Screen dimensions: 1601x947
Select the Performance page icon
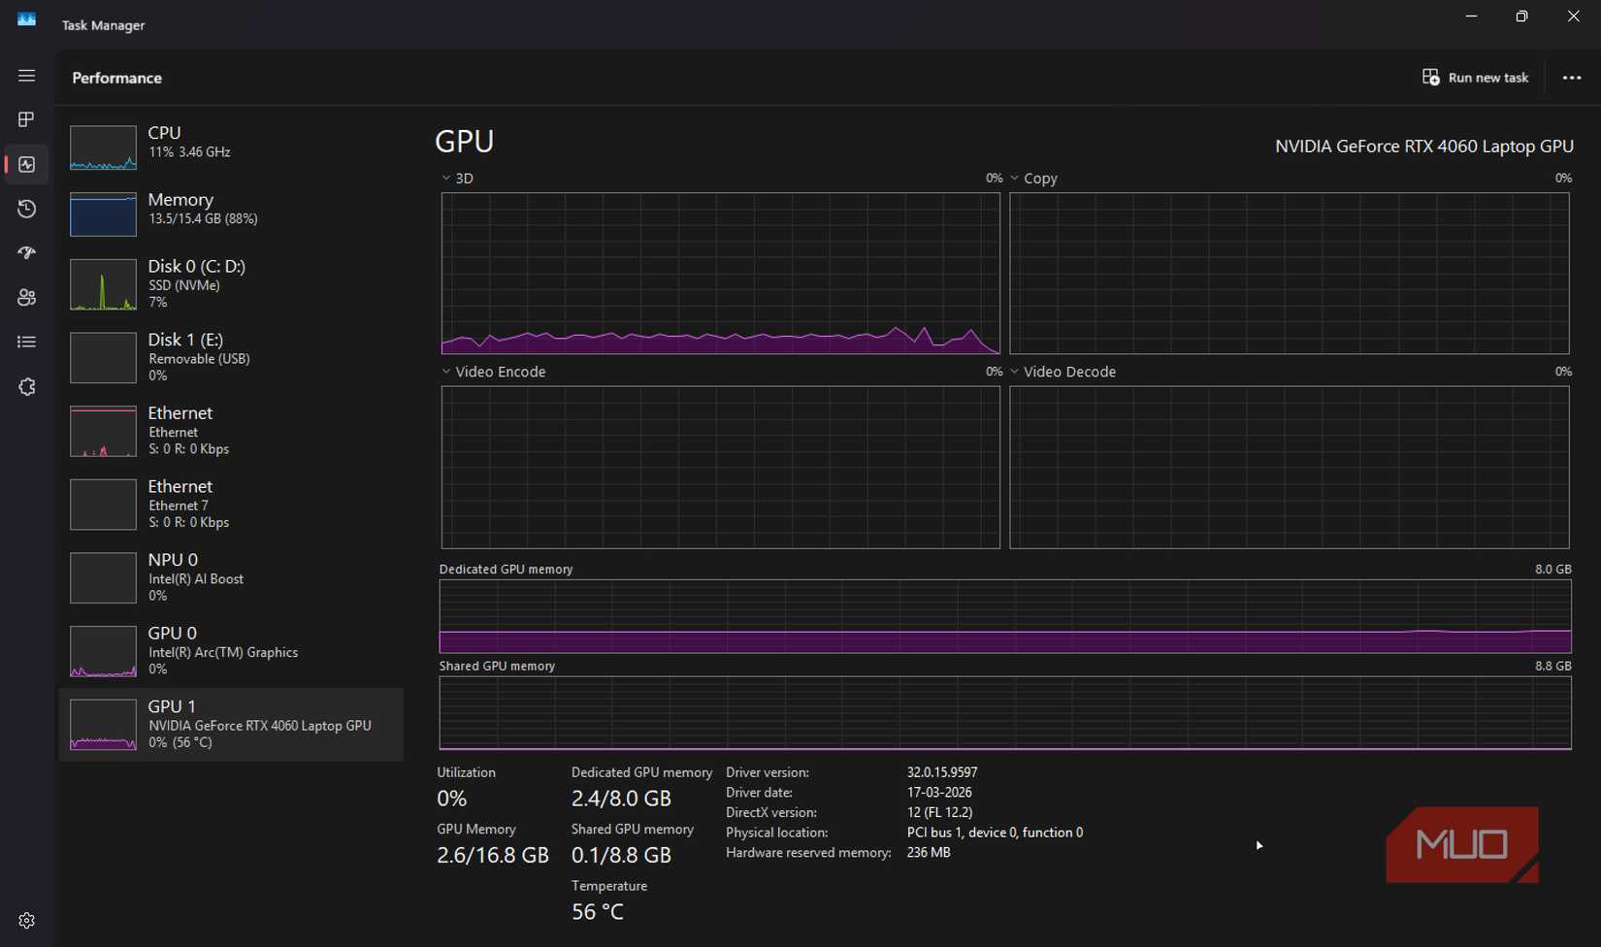(26, 164)
